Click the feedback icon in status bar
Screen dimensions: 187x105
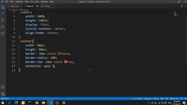pos(181,99)
